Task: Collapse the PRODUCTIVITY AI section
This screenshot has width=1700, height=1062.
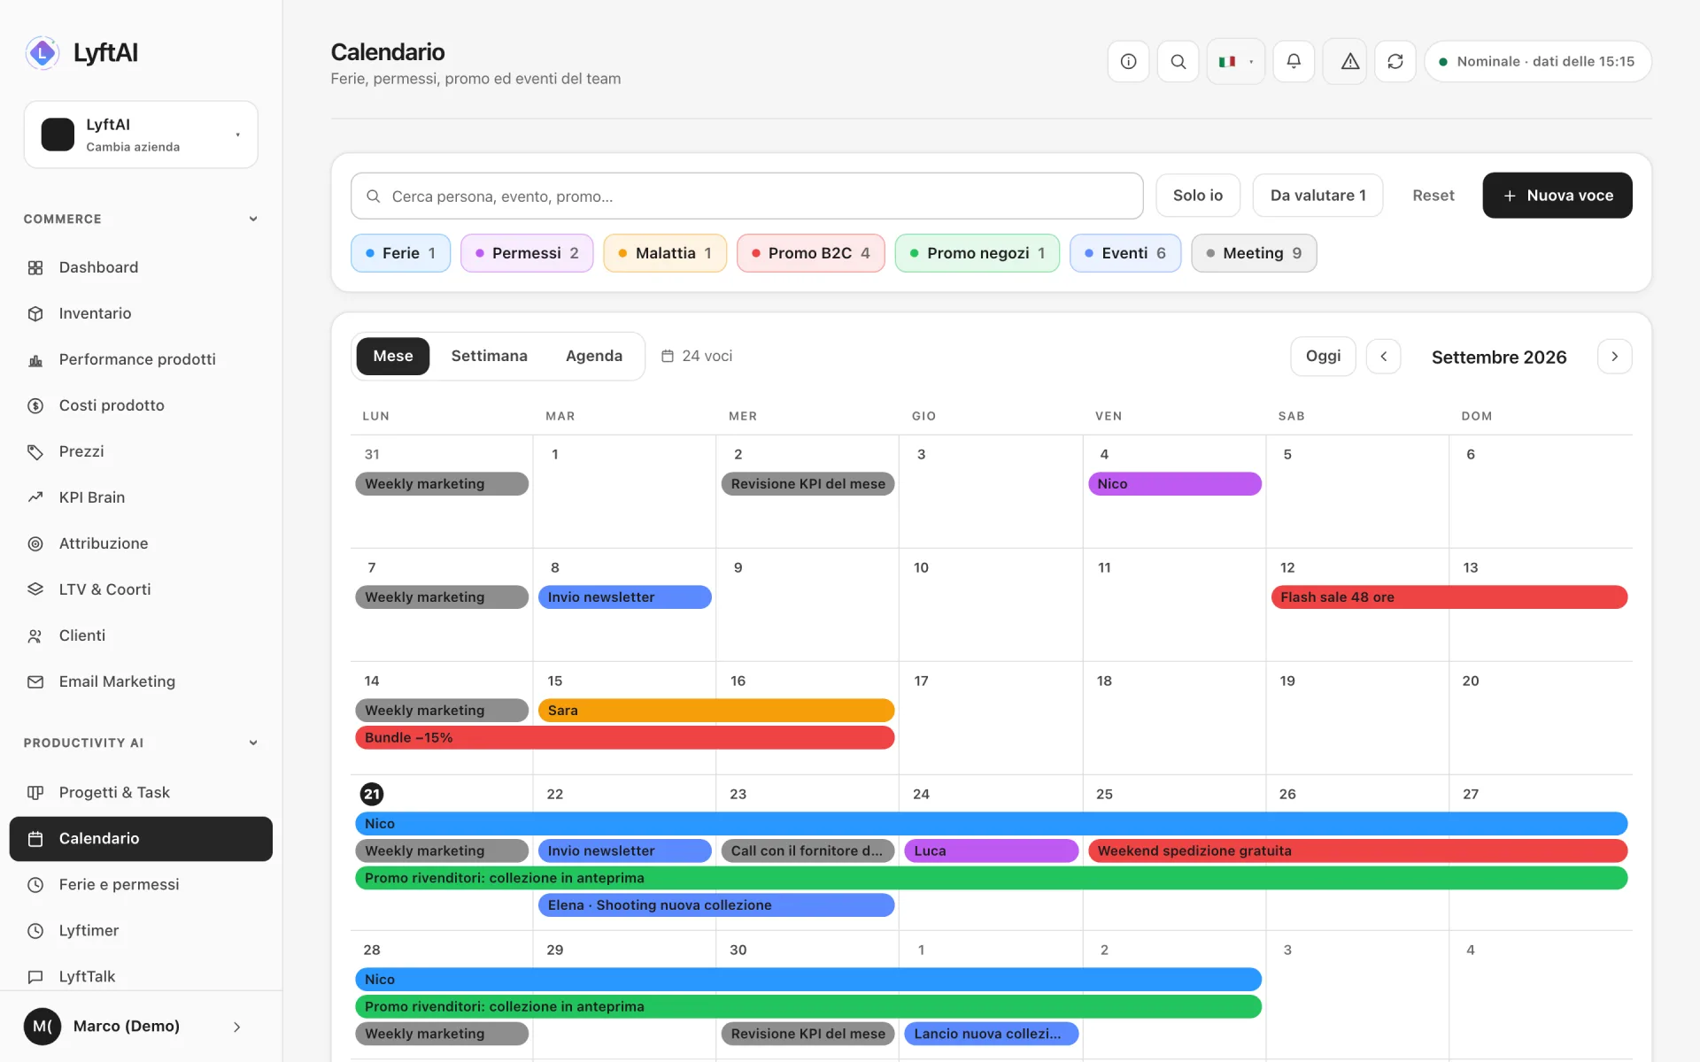Action: pos(141,743)
